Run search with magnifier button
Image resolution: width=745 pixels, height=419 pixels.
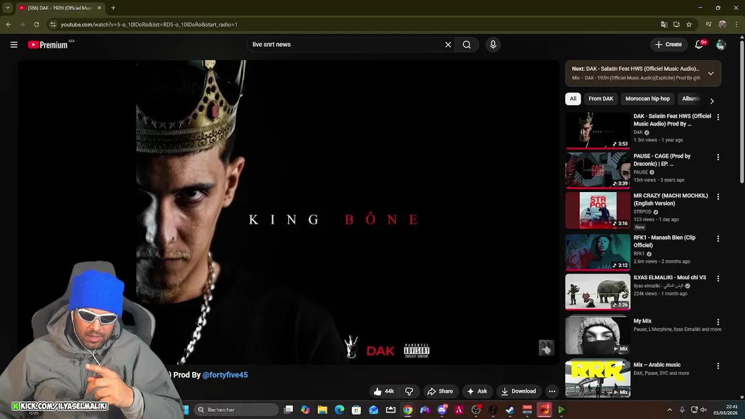(467, 44)
